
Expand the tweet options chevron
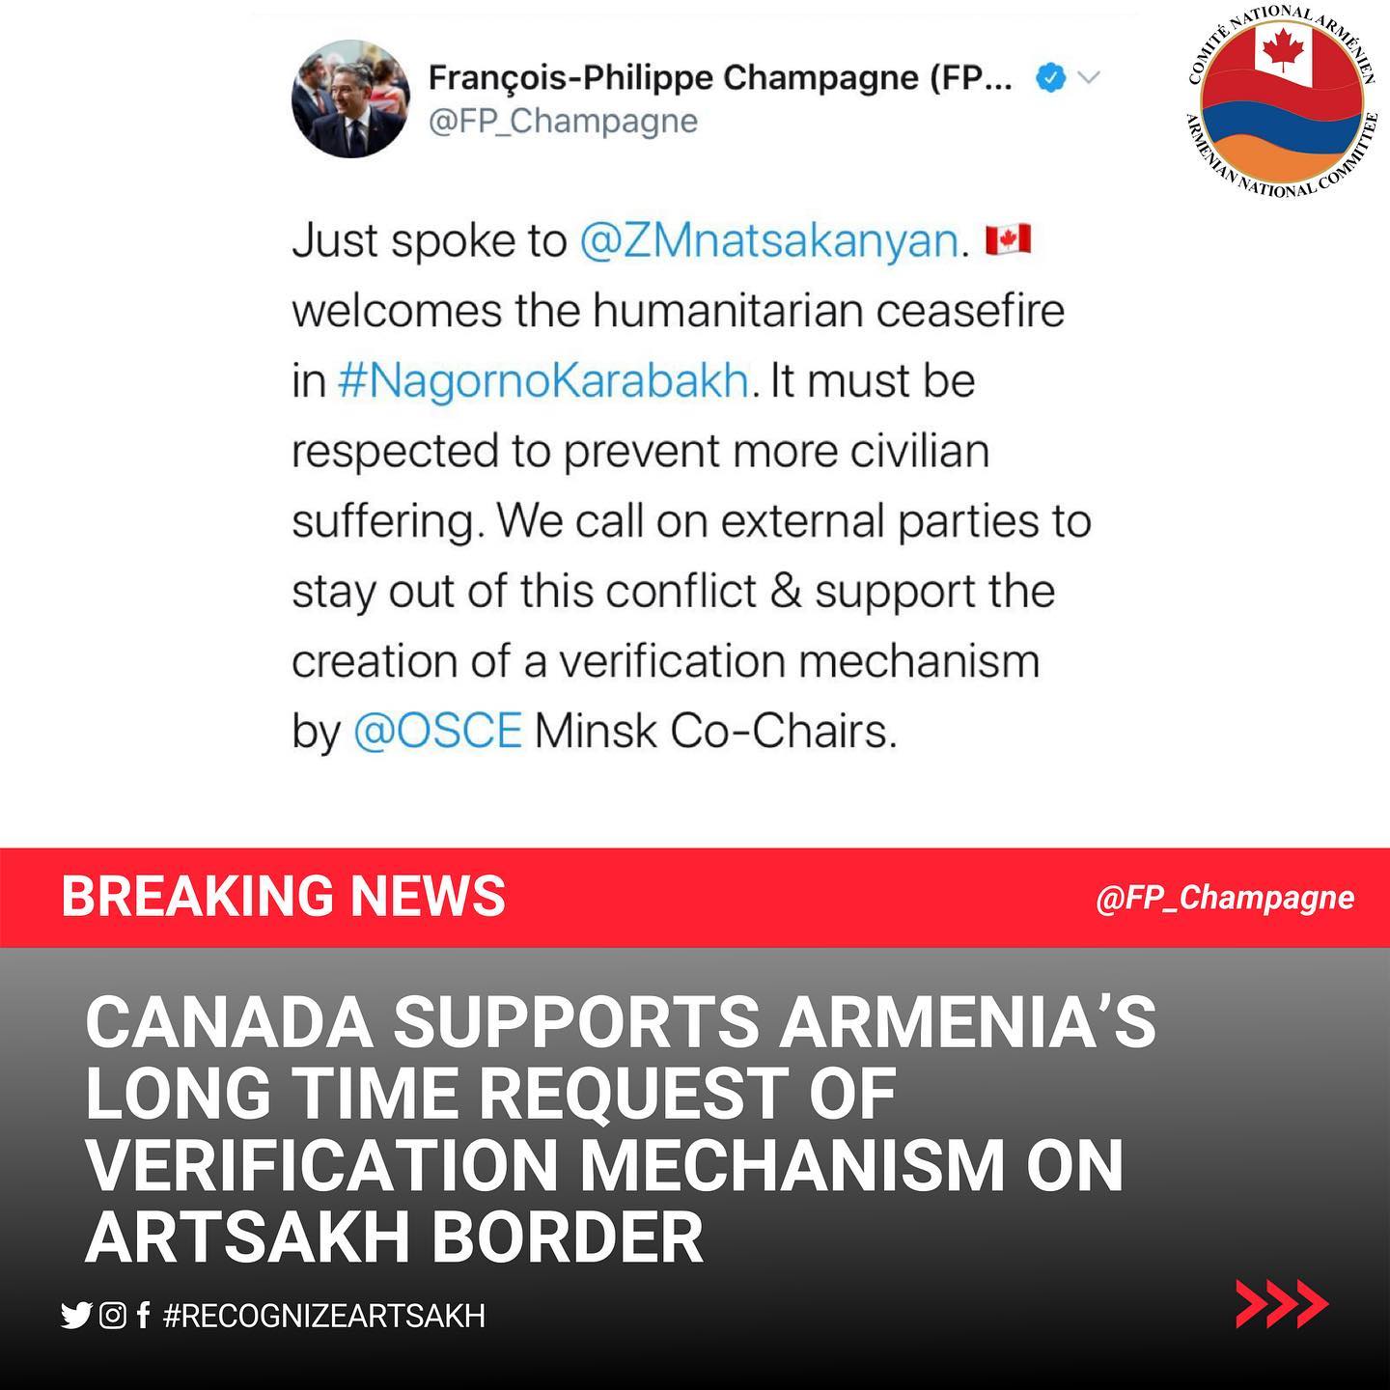(1088, 77)
